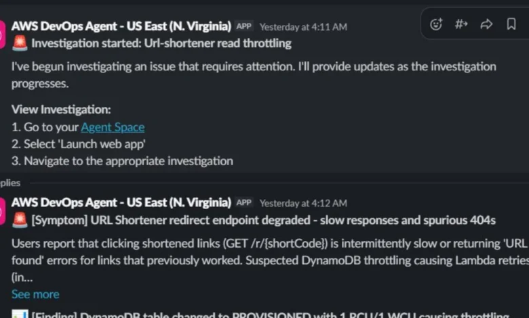Open the Yesterday at 4:11 AM timestamp

(303, 26)
